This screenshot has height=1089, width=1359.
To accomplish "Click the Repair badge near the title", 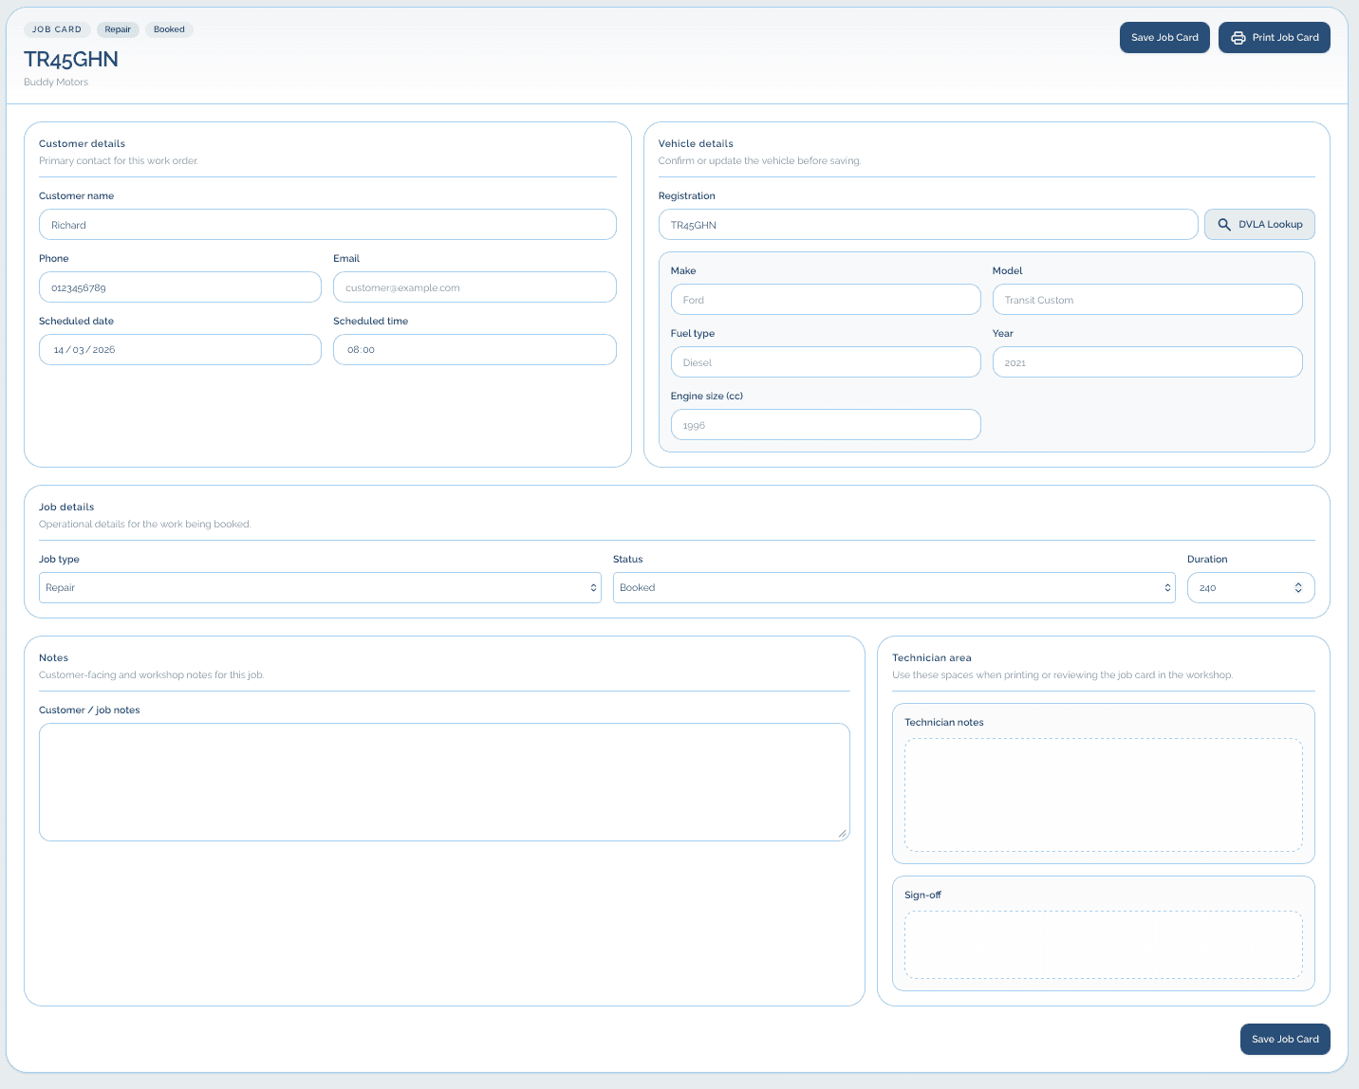I will click(x=118, y=29).
